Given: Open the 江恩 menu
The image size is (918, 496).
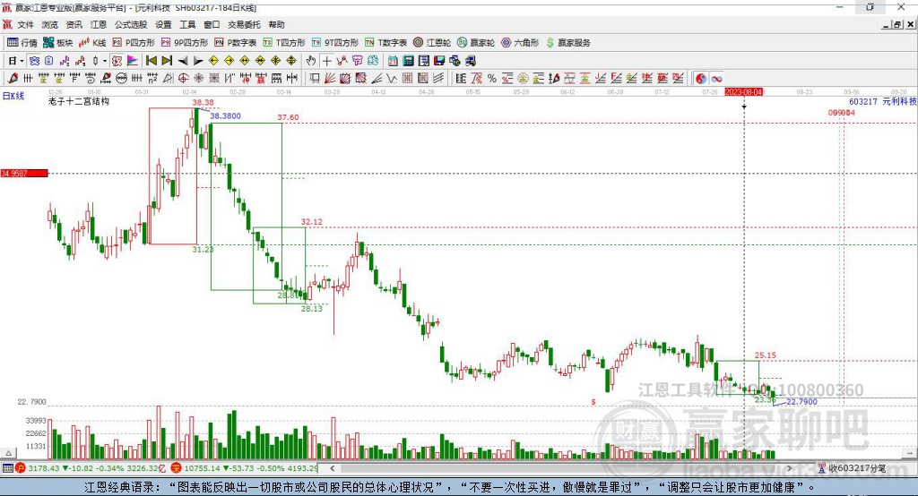Looking at the screenshot, I should [x=99, y=24].
